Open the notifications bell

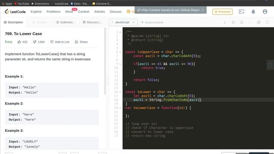click(x=253, y=12)
